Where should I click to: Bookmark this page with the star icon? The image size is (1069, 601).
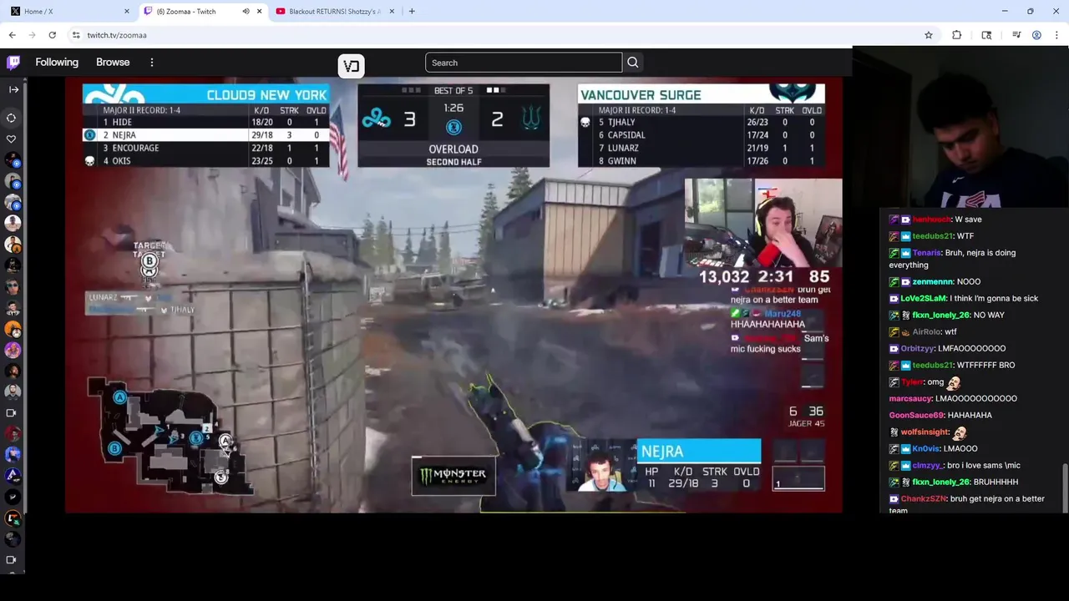pos(928,35)
